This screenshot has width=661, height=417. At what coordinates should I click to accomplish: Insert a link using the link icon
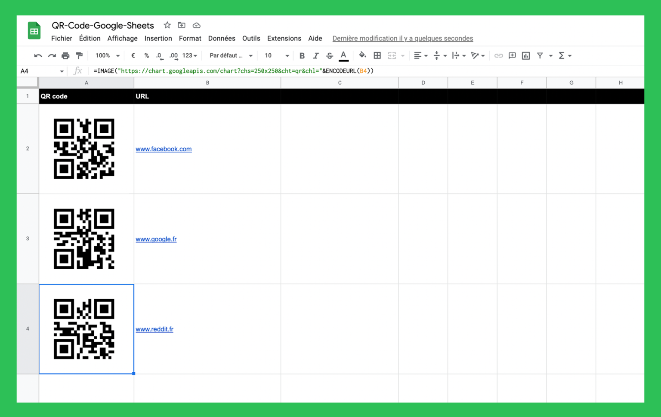point(499,55)
